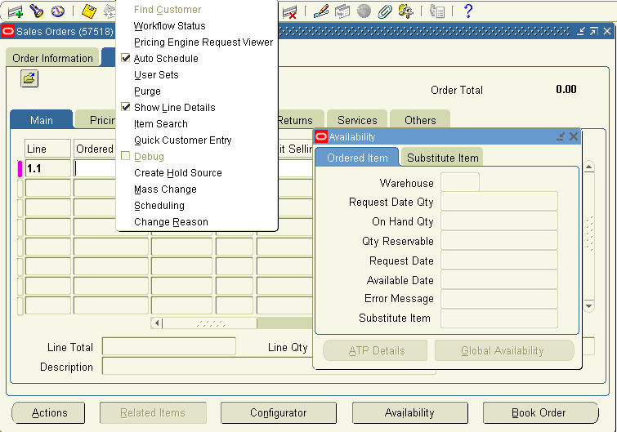Click the New record toolbar icon

pyautogui.click(x=16, y=11)
